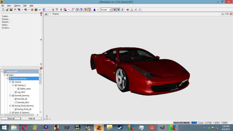Click the New file toolbar icon
This screenshot has height=131, width=233.
click(3, 10)
